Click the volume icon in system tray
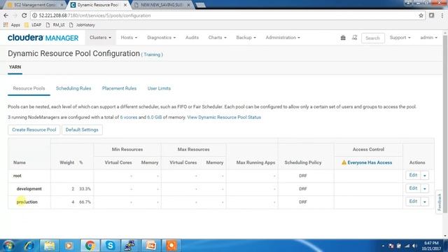Image resolution: width=448 pixels, height=252 pixels. point(414,246)
